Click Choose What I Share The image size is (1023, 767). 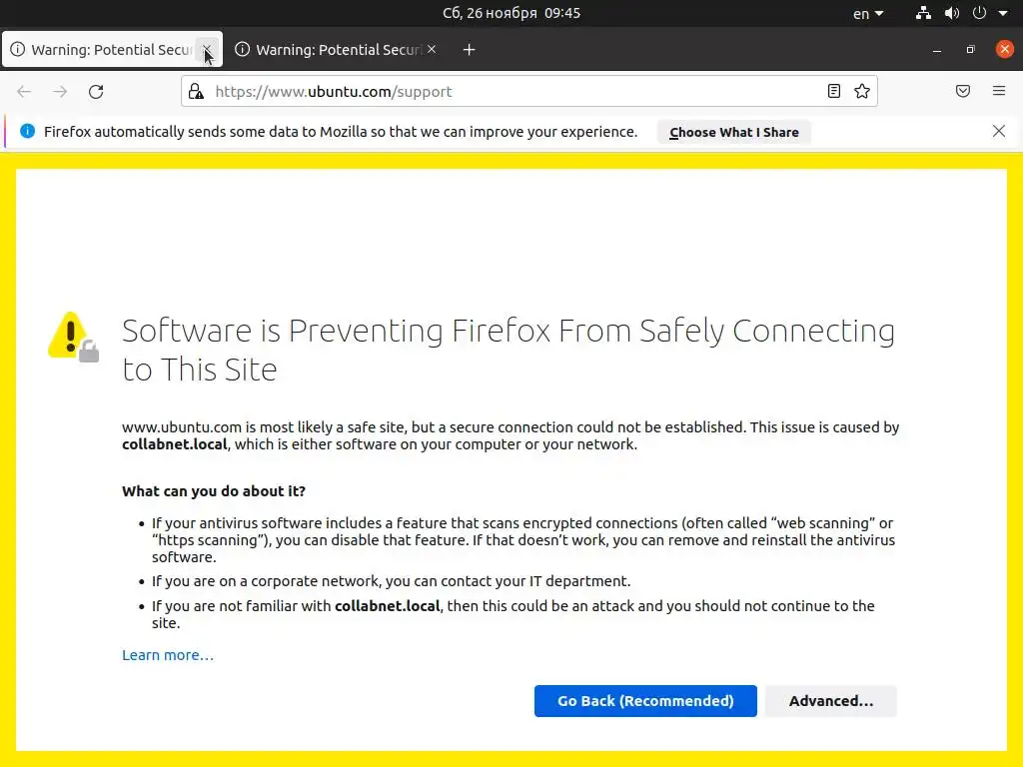coord(734,133)
